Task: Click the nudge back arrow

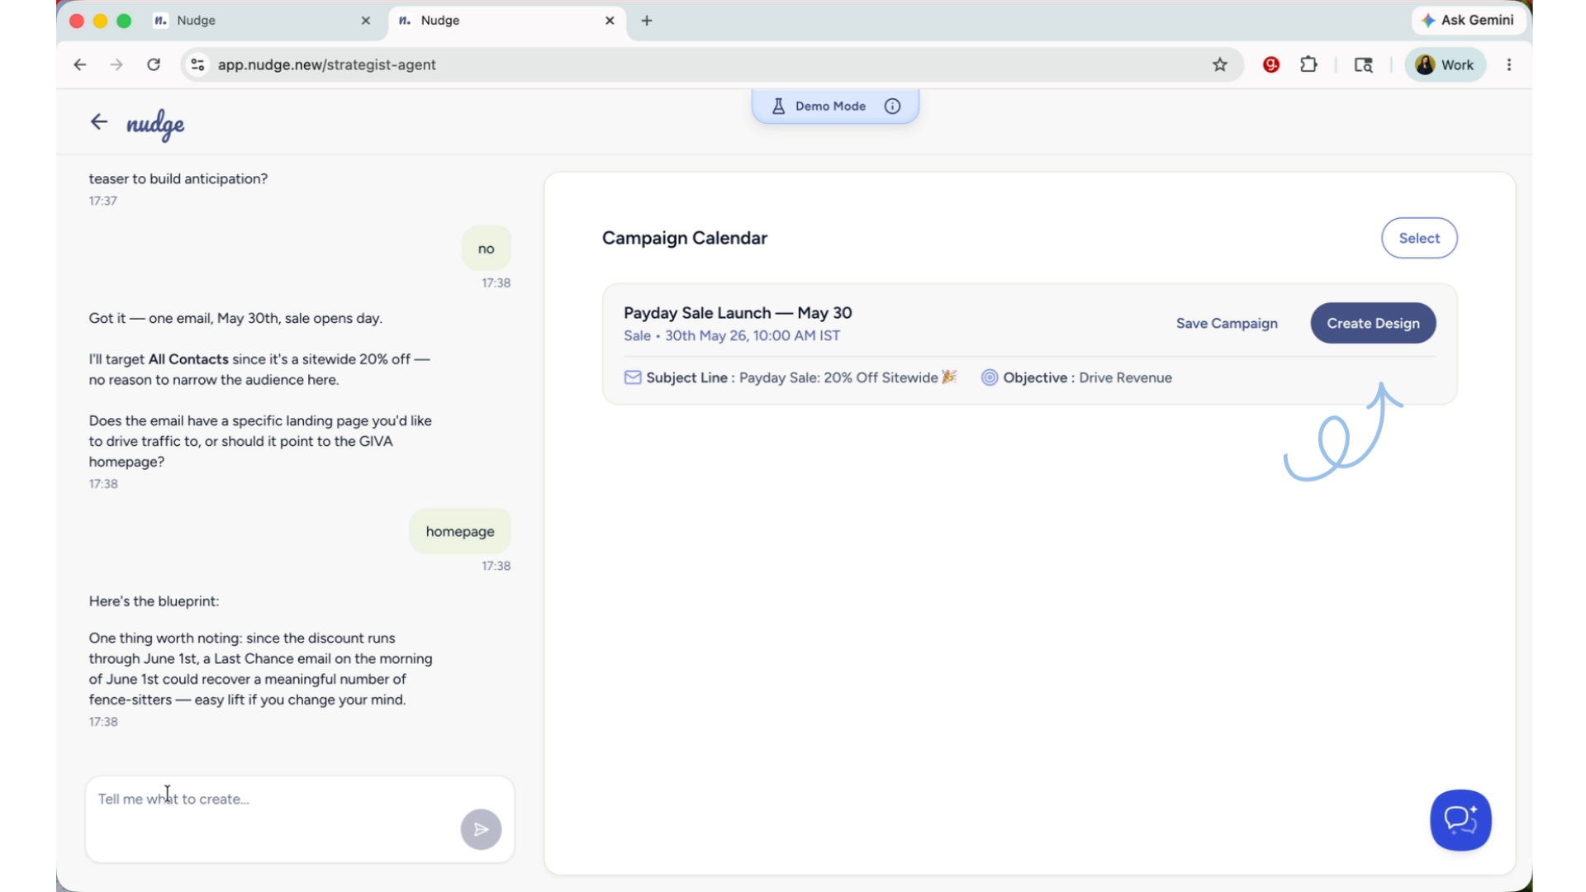Action: [99, 122]
